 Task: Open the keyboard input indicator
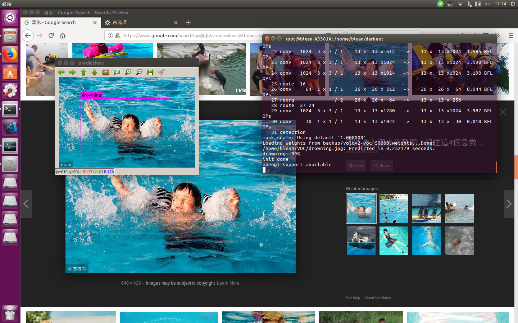point(450,4)
